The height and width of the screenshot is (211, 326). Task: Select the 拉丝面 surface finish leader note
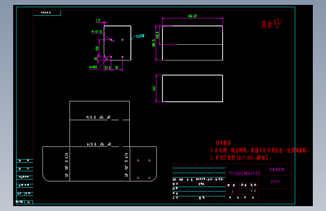click(140, 36)
